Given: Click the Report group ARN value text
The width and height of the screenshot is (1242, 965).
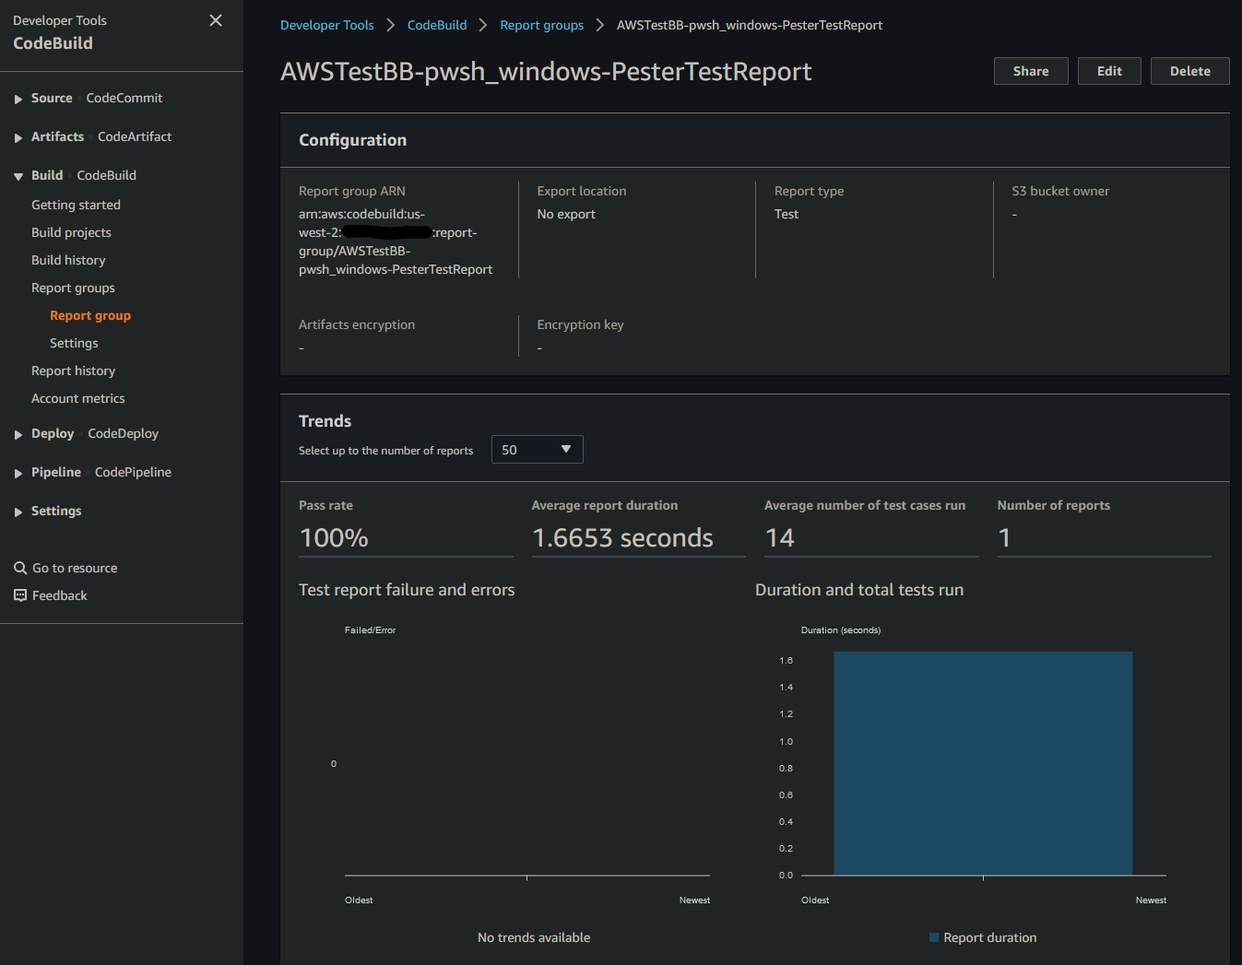Looking at the screenshot, I should (x=396, y=241).
